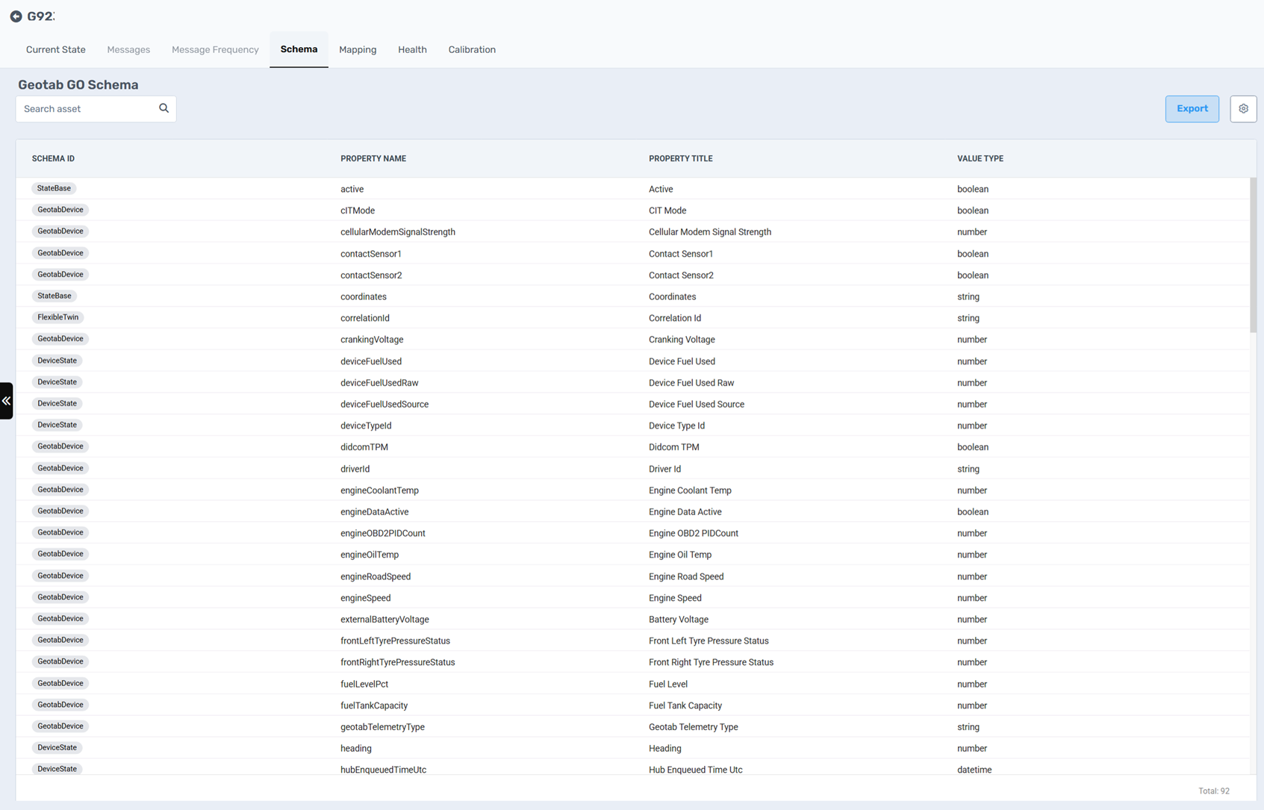Click the Front Right Tyre Pressure Status title
Viewport: 1264px width, 810px height.
click(711, 663)
